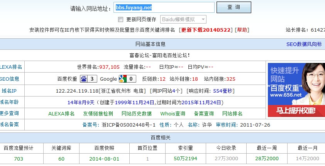Click 最近一周 value 28万2000
This screenshot has width=325, height=166.
tap(267, 159)
